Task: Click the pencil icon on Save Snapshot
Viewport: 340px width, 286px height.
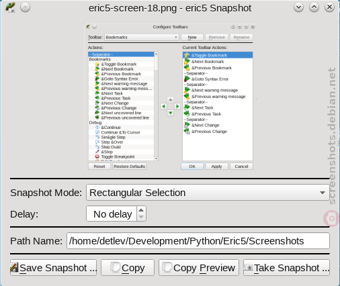Action: [14, 267]
